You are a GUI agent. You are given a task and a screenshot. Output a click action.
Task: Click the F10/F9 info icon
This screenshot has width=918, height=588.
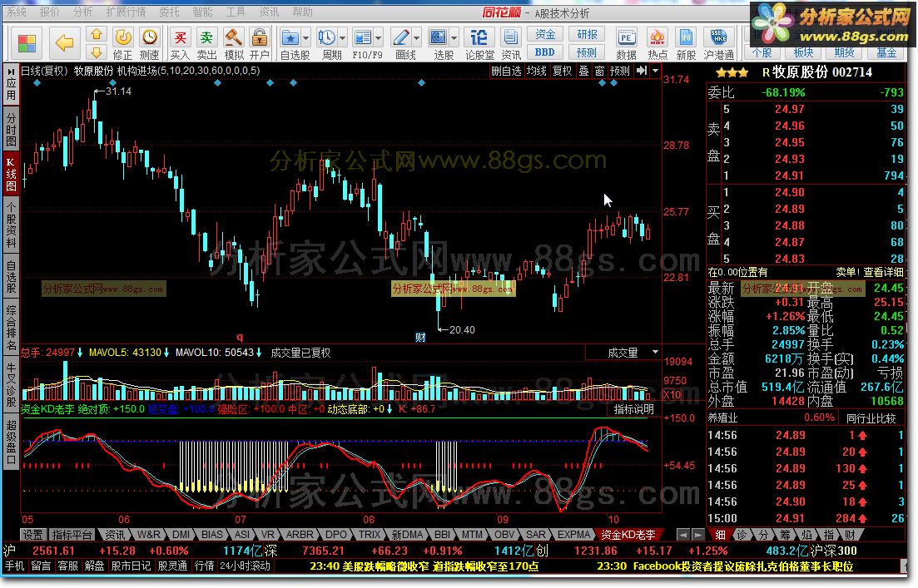[x=363, y=38]
